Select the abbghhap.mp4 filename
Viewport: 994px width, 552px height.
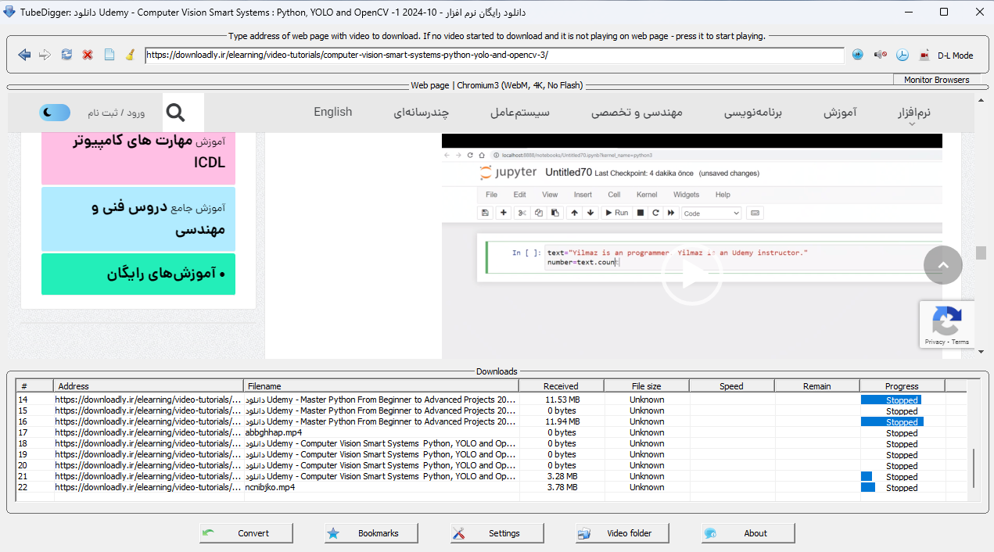pyautogui.click(x=274, y=432)
